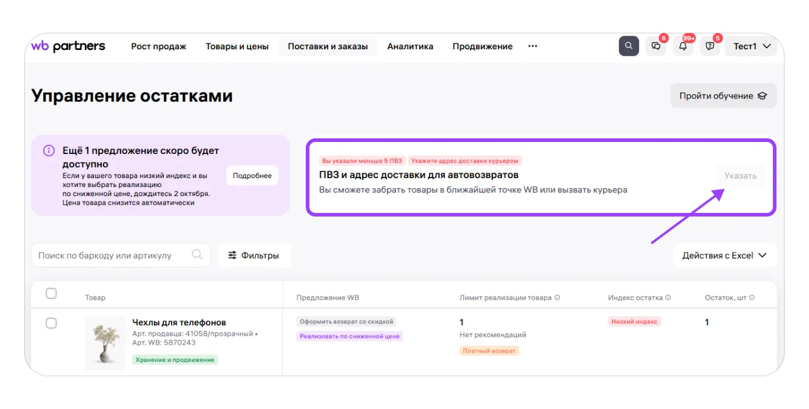The width and height of the screenshot is (809, 409).
Task: Click the WB Partners logo
Action: (x=68, y=46)
